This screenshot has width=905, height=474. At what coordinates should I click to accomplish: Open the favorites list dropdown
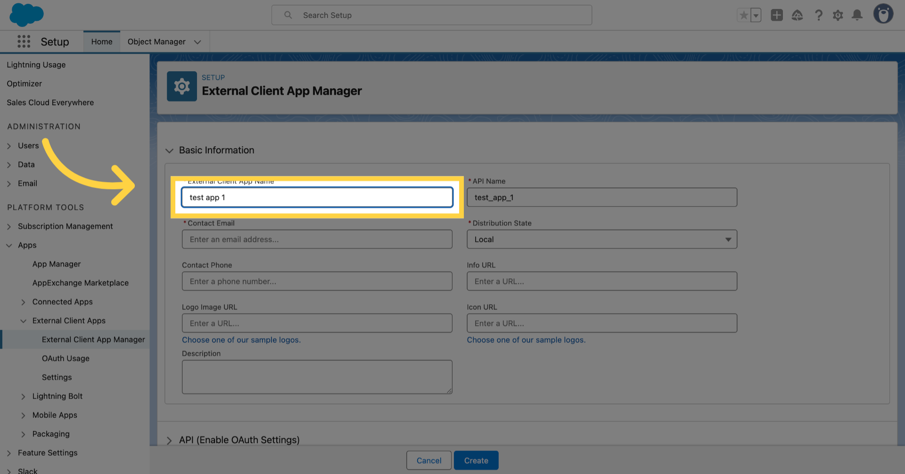coord(756,15)
